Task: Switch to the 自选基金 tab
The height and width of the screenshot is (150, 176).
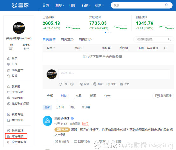Action: click(x=67, y=40)
